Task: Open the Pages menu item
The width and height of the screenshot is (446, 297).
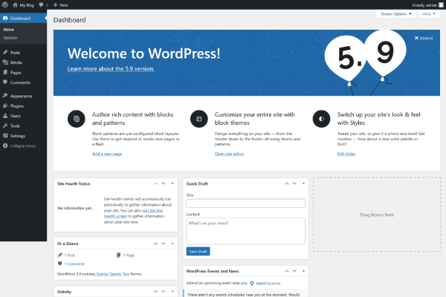Action: [16, 72]
